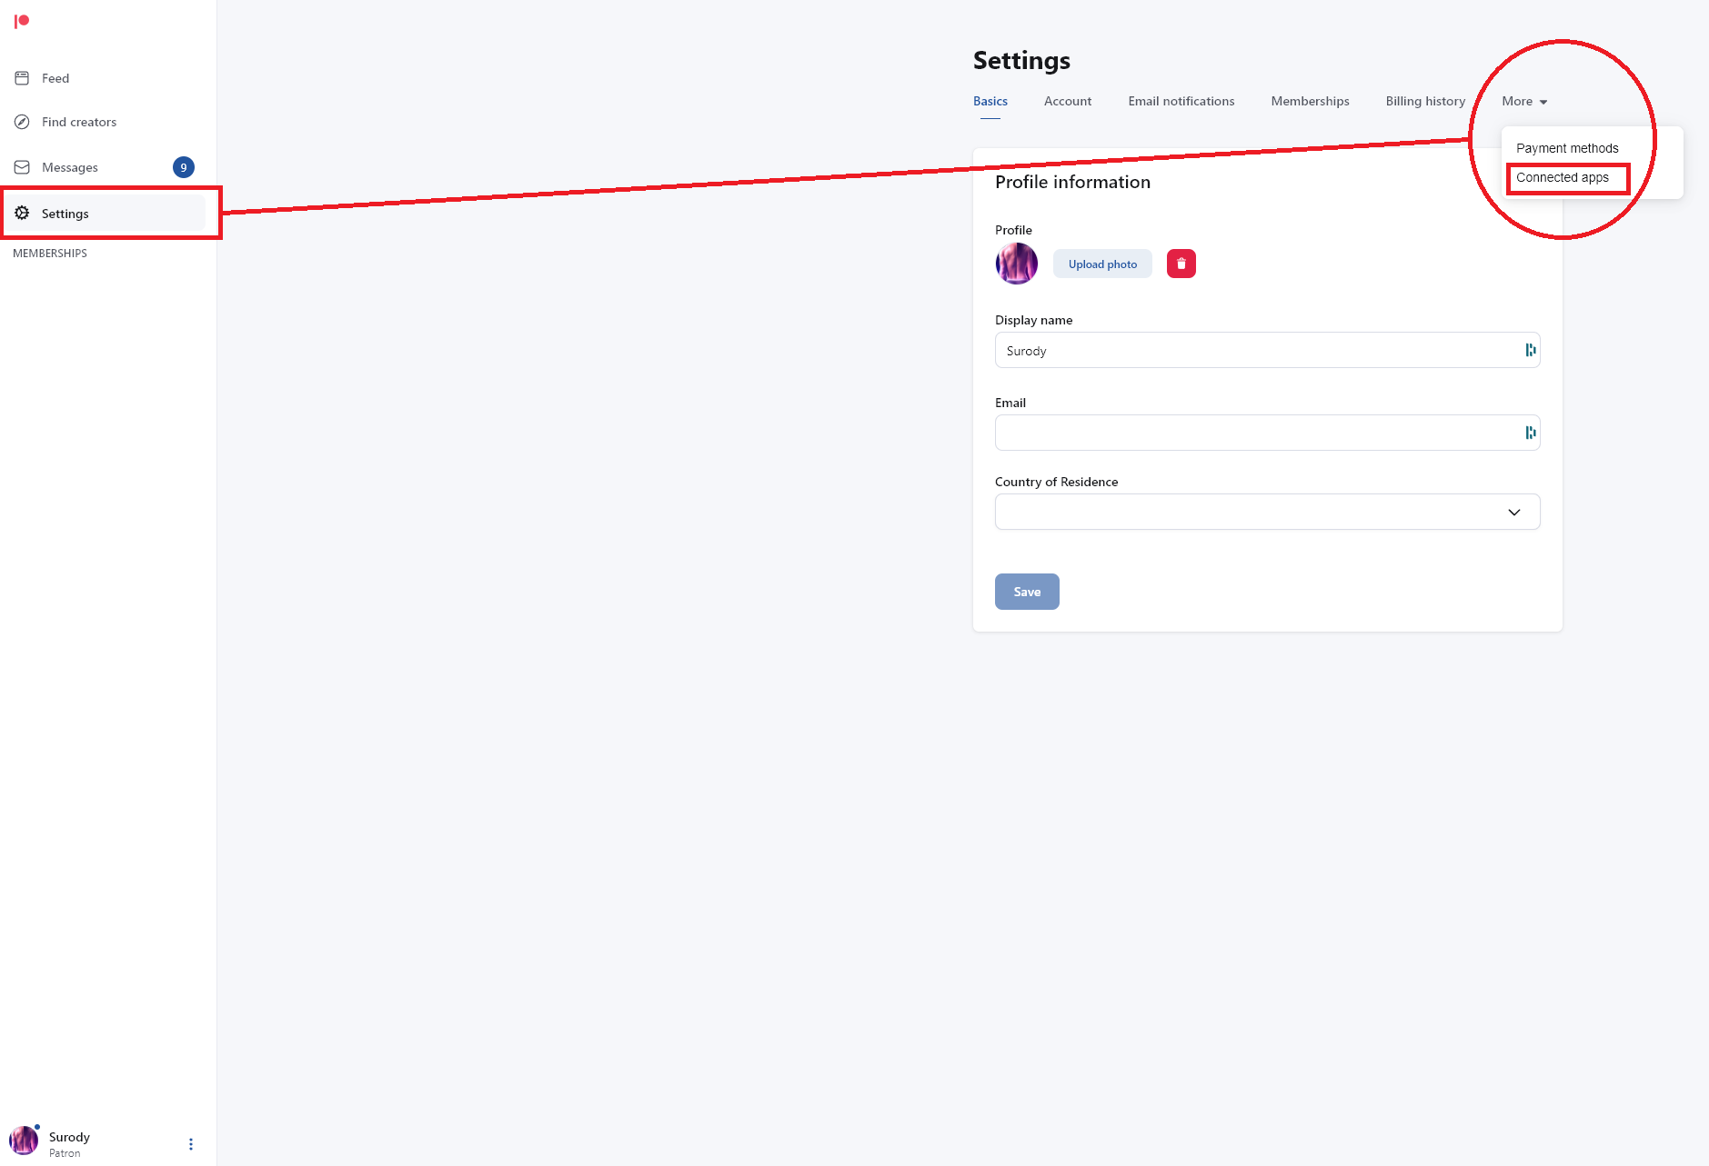
Task: Open Messages envelope icon
Action: tap(22, 167)
